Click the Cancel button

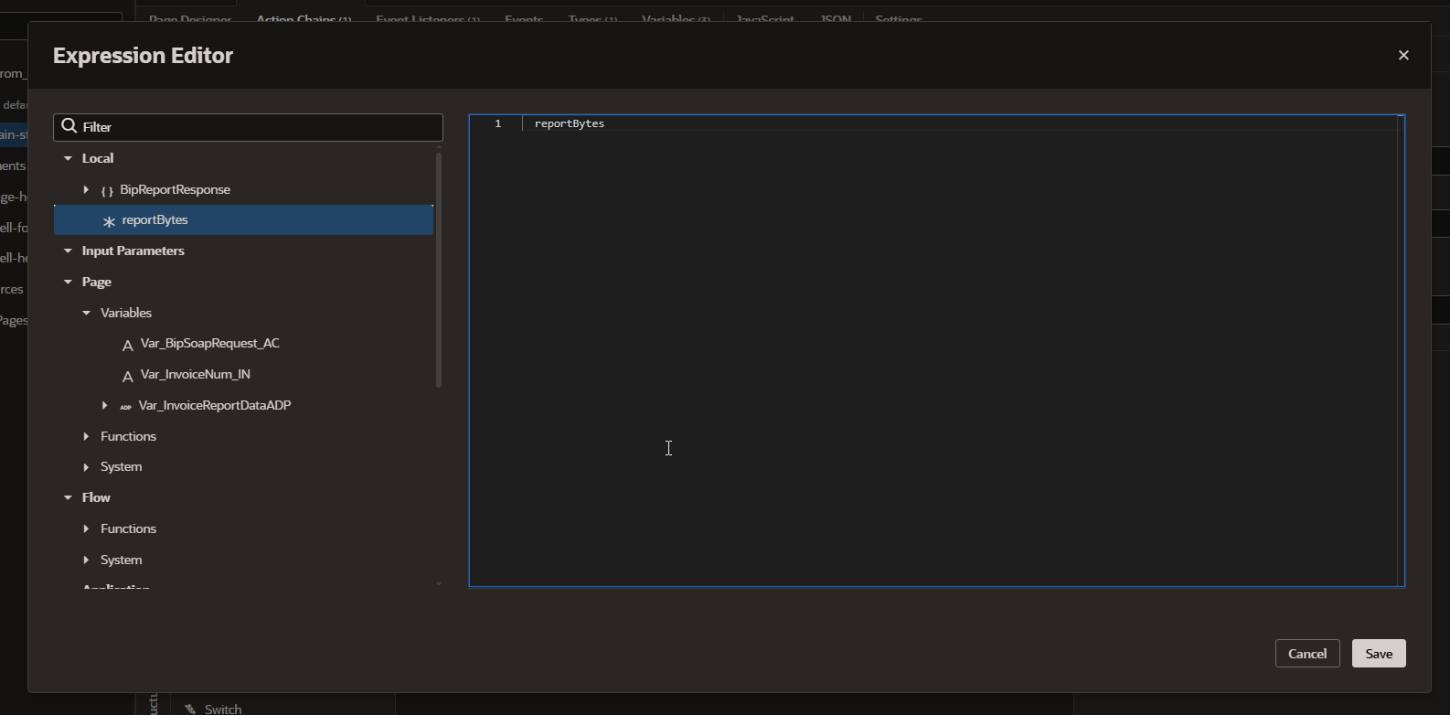(x=1307, y=653)
